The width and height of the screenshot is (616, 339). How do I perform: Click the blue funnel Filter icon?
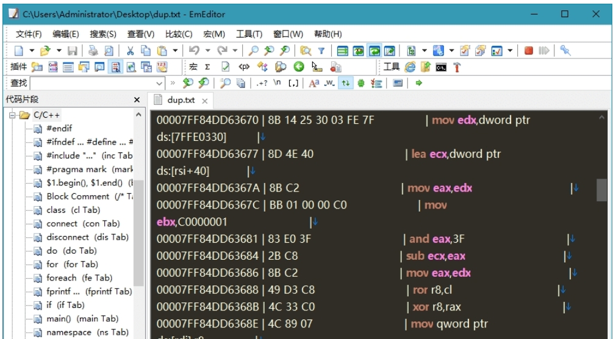(x=321, y=51)
